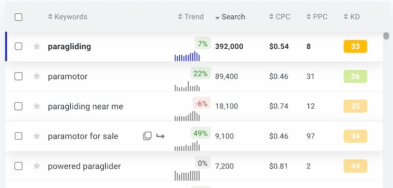Open related search arrow for paramotor for sale
This screenshot has width=393, height=188.
[x=160, y=136]
